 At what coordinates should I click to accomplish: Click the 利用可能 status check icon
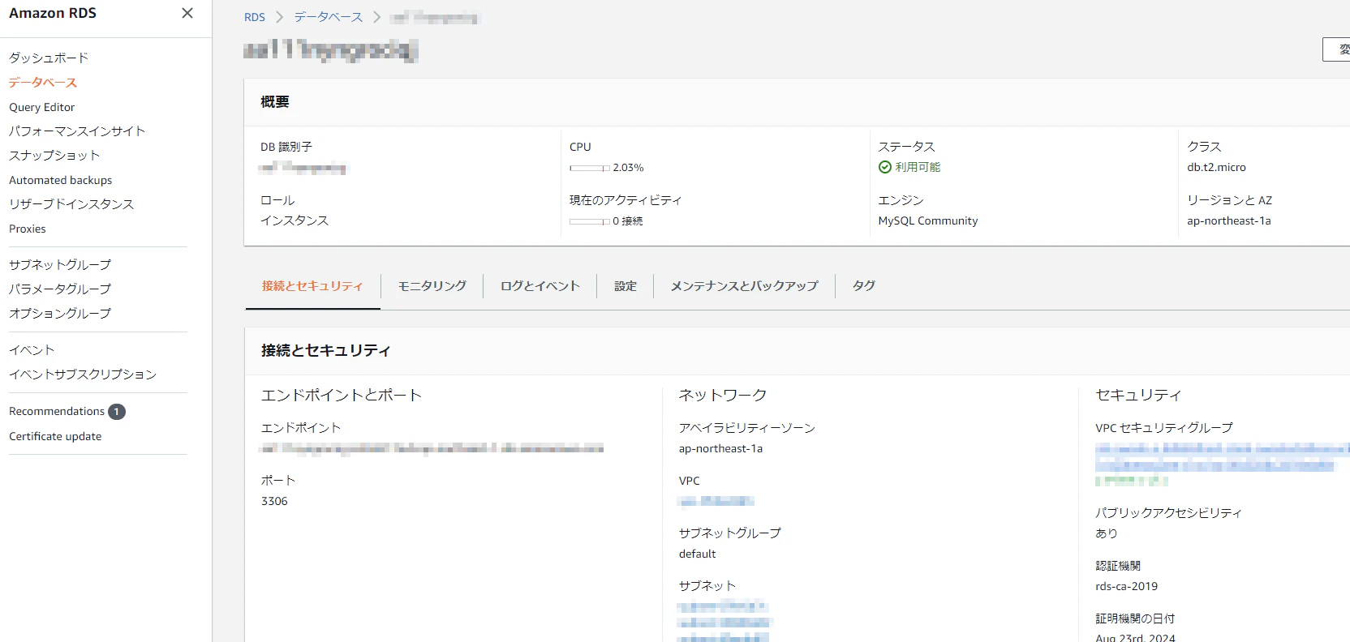point(885,167)
